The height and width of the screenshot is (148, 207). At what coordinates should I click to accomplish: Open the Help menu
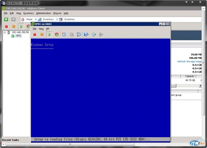click(66, 13)
